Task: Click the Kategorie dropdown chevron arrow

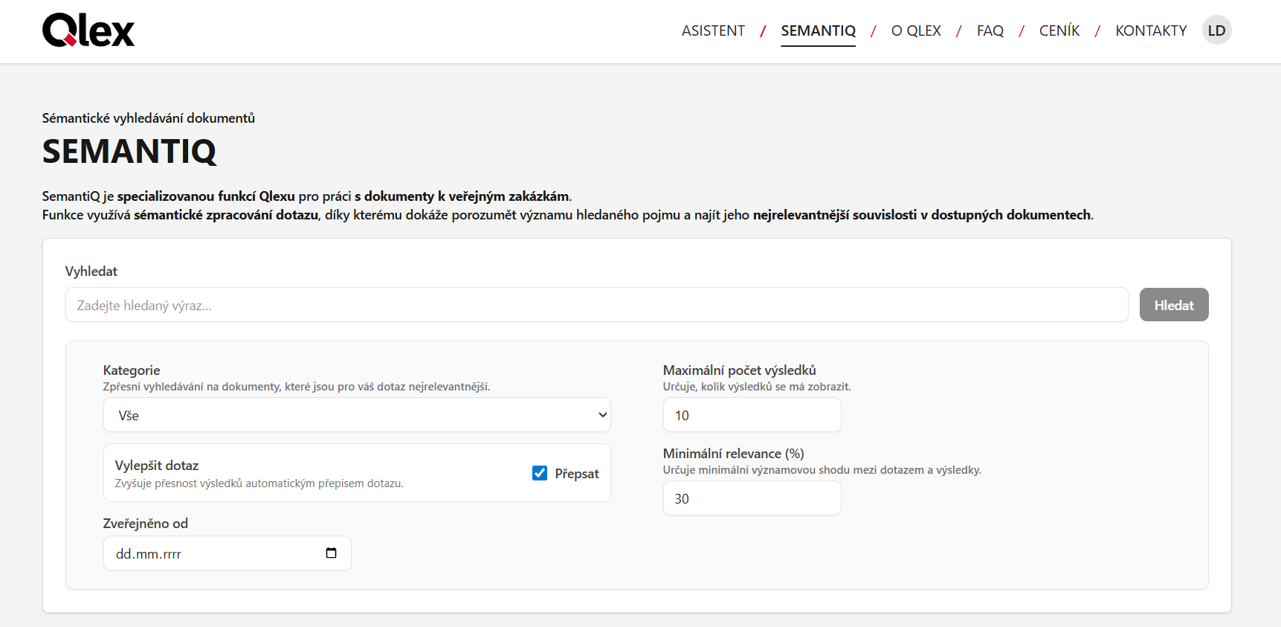Action: 602,415
